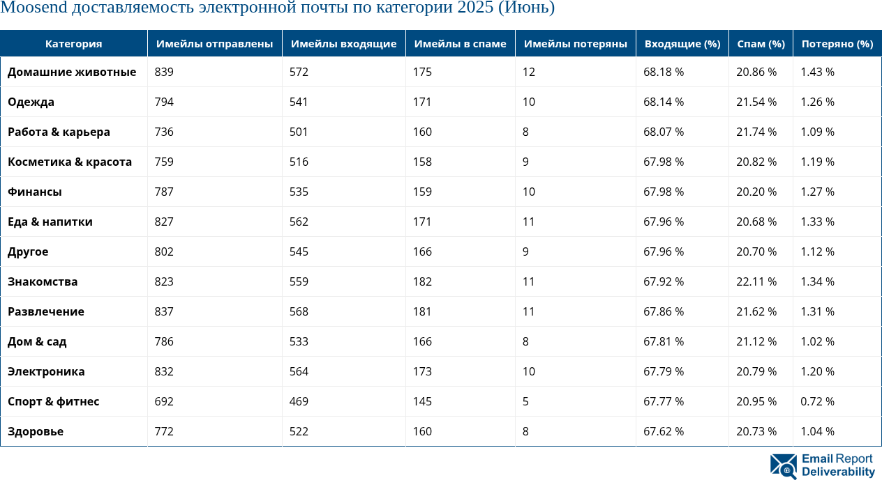Viewport: 882px width, 480px height.
Task: Click inbox count 516 for Косметика & красота
Action: click(299, 162)
